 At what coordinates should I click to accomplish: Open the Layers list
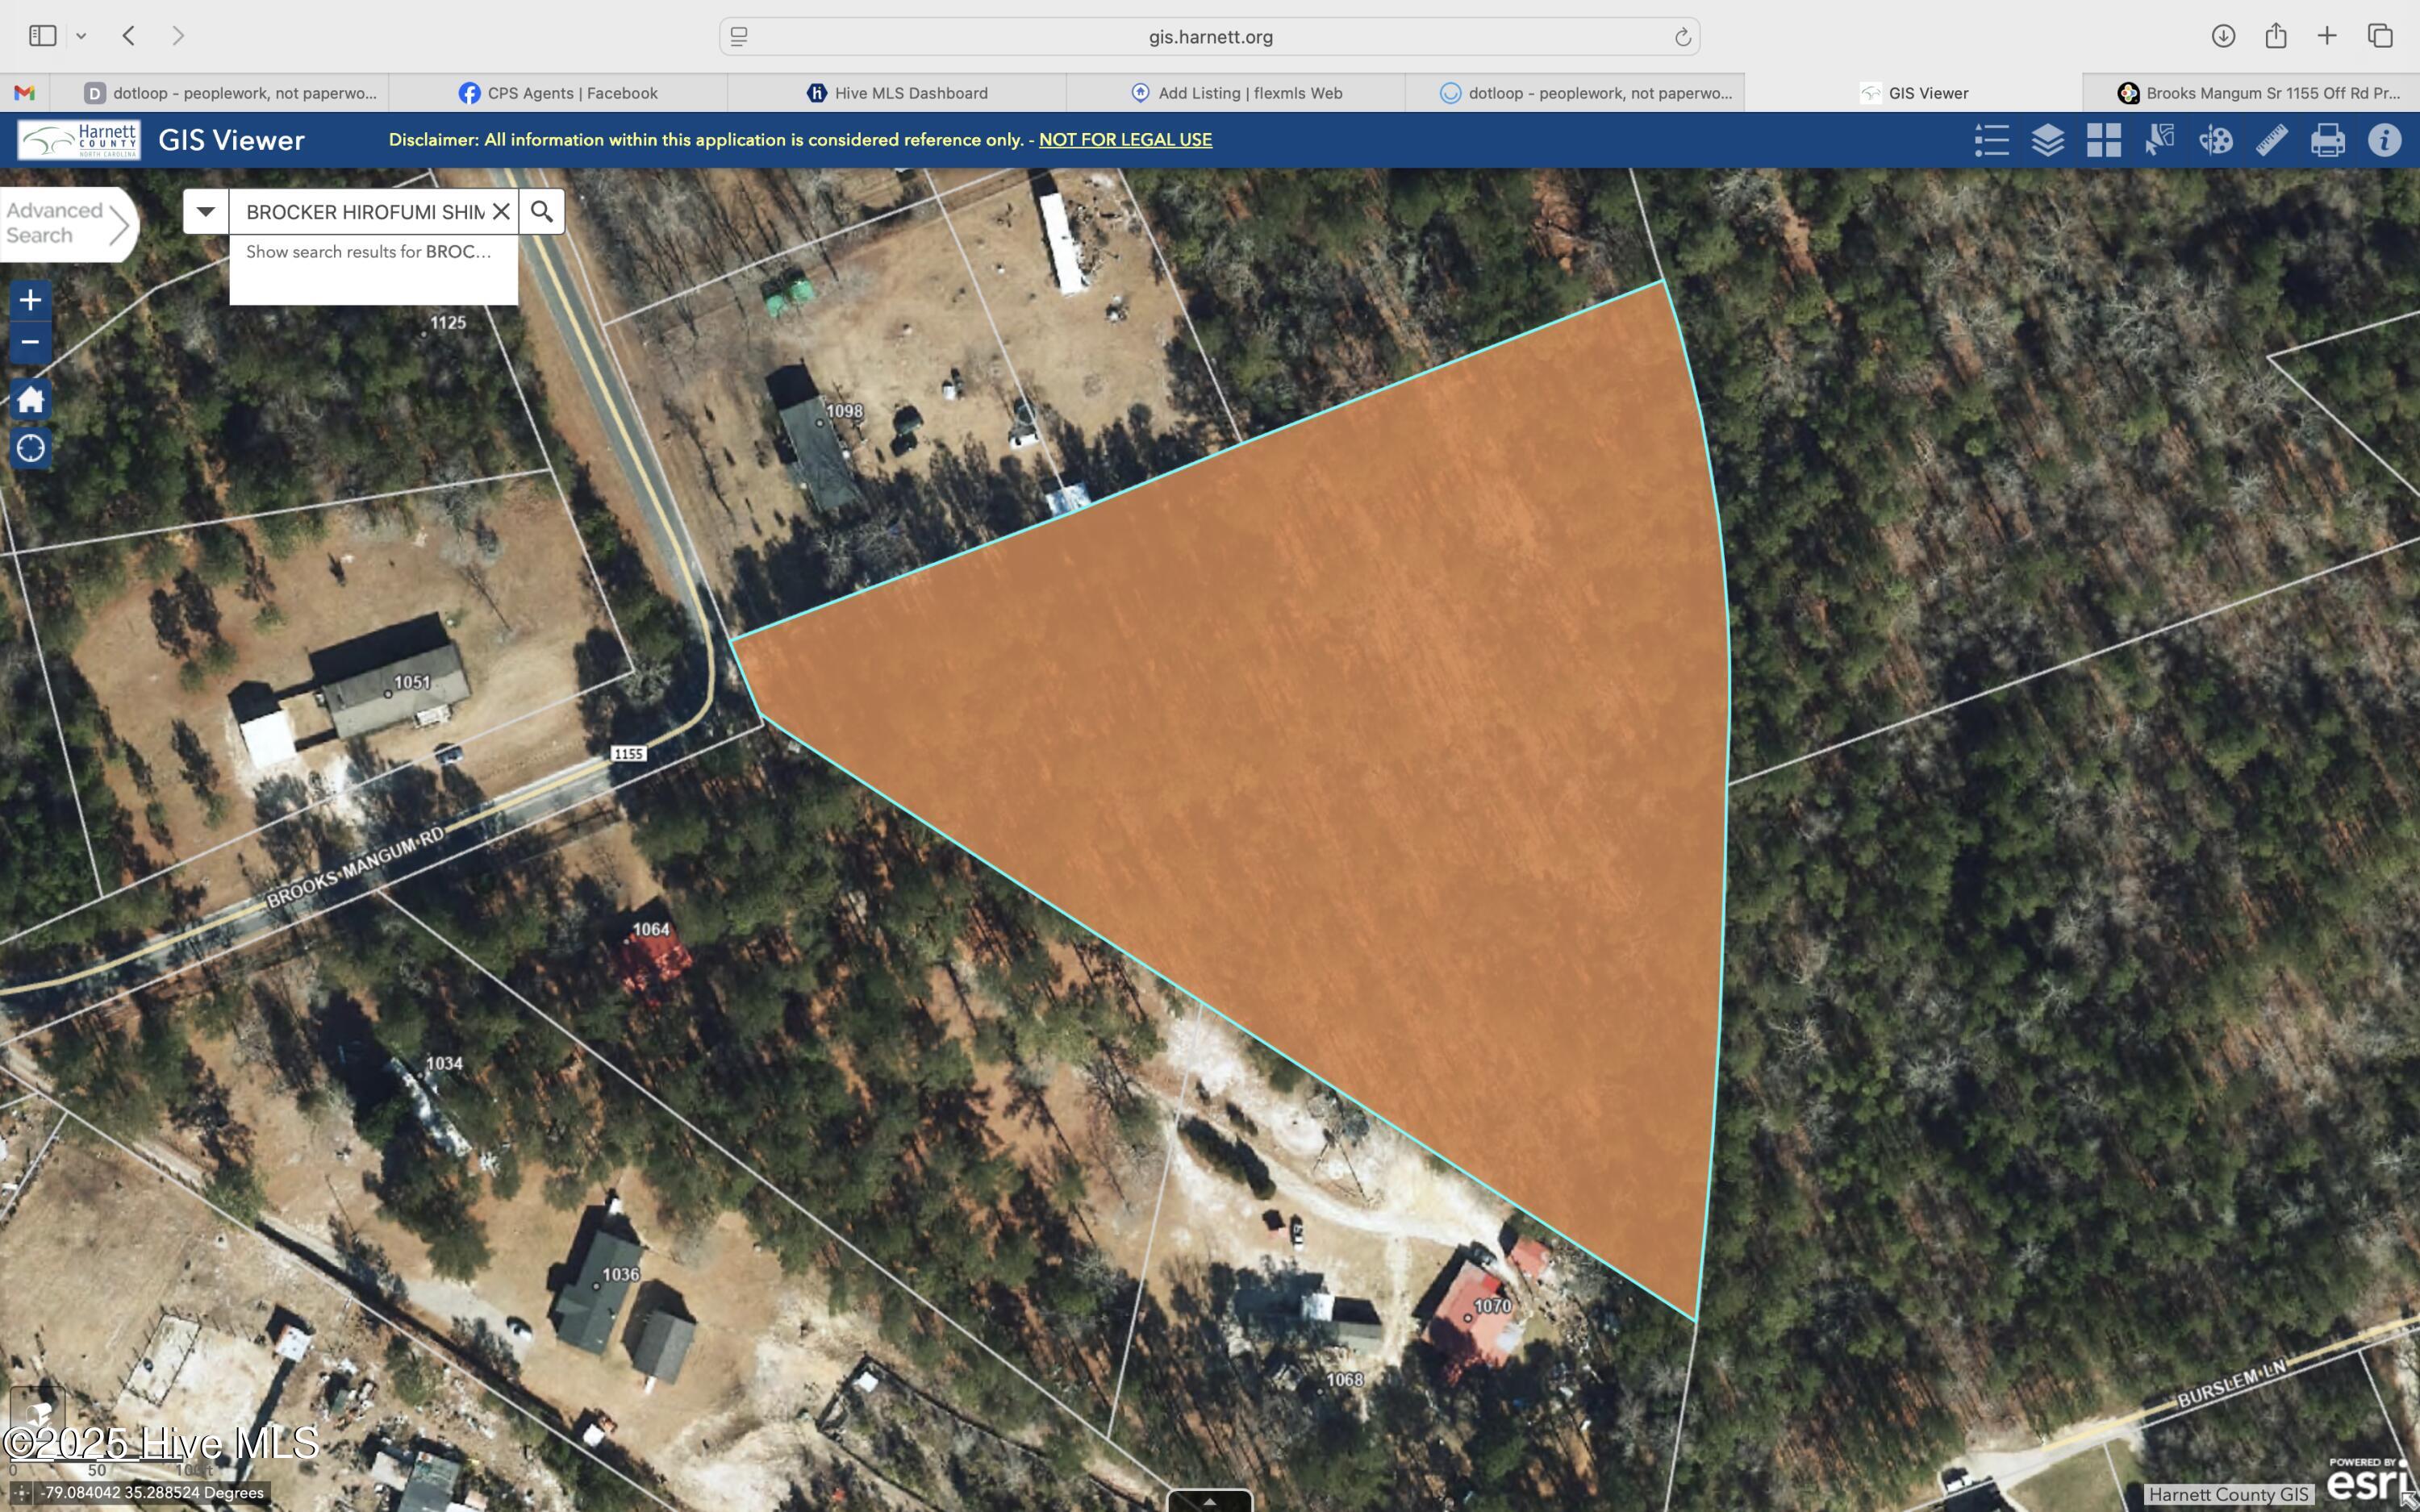[x=2048, y=140]
